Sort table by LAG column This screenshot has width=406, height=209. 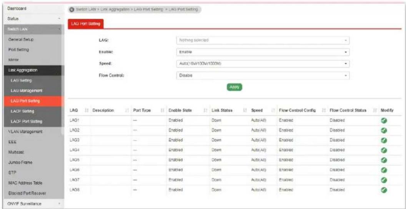click(87, 110)
